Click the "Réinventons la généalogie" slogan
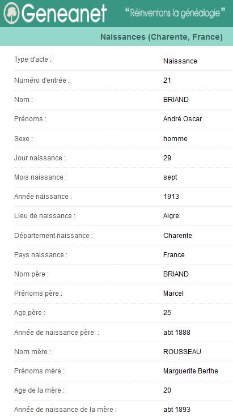 pyautogui.click(x=175, y=12)
